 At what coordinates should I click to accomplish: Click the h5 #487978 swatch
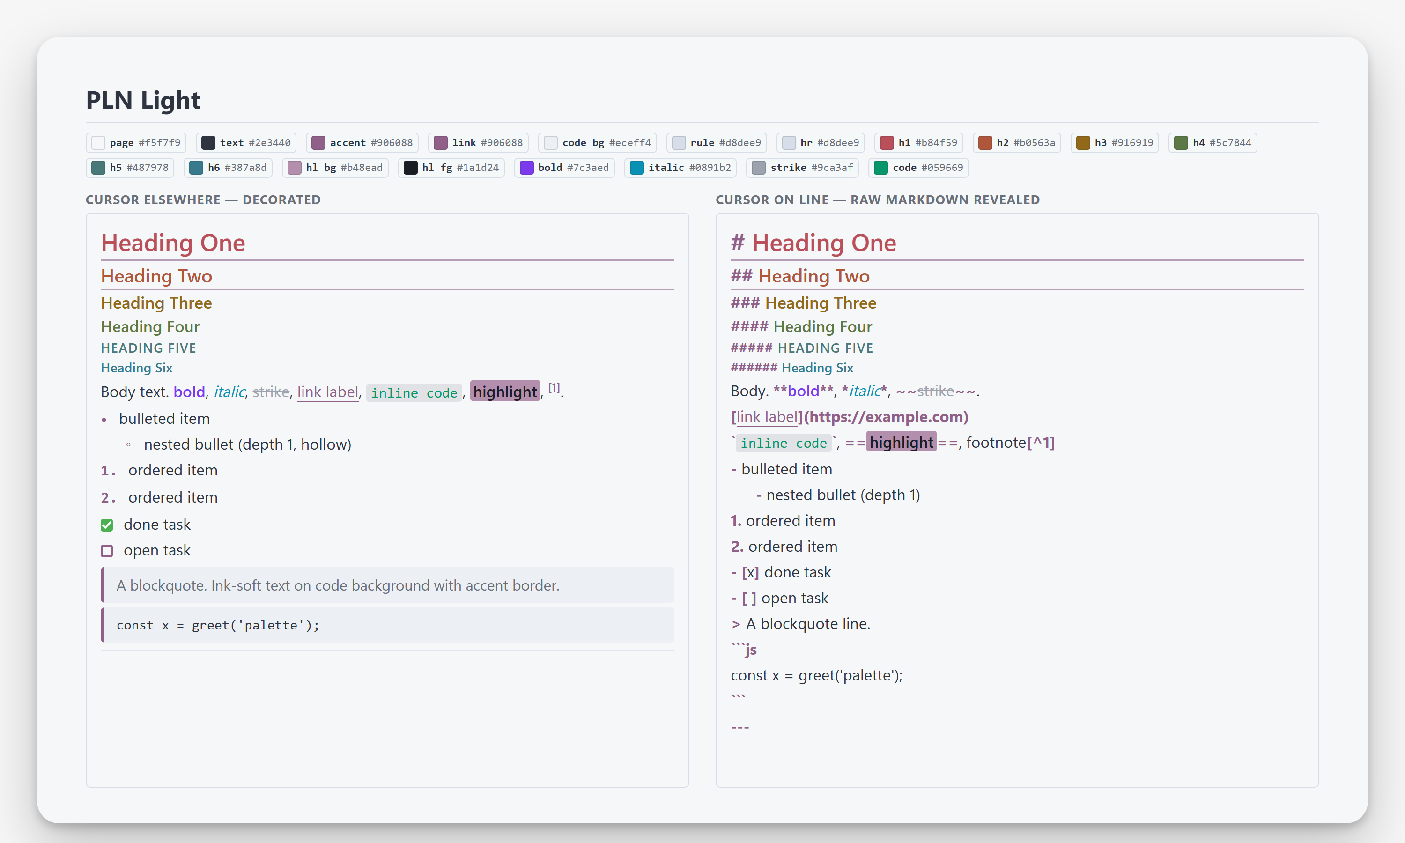click(130, 168)
